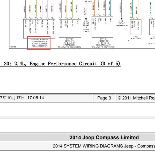This screenshot has width=155, height=155.
Task: Click the G102 top of transmission ground symbol
Action: click(122, 18)
